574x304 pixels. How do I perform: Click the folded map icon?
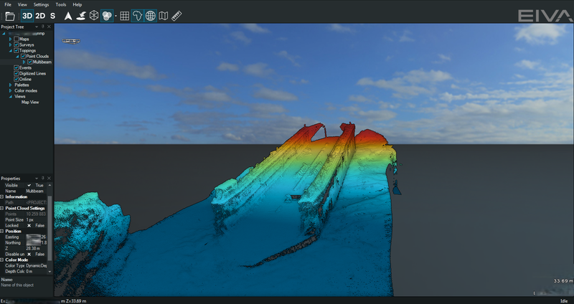[x=164, y=15]
